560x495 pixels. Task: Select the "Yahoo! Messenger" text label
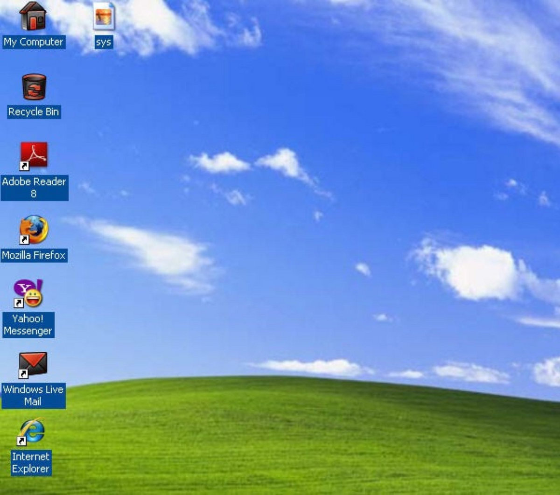coord(28,325)
